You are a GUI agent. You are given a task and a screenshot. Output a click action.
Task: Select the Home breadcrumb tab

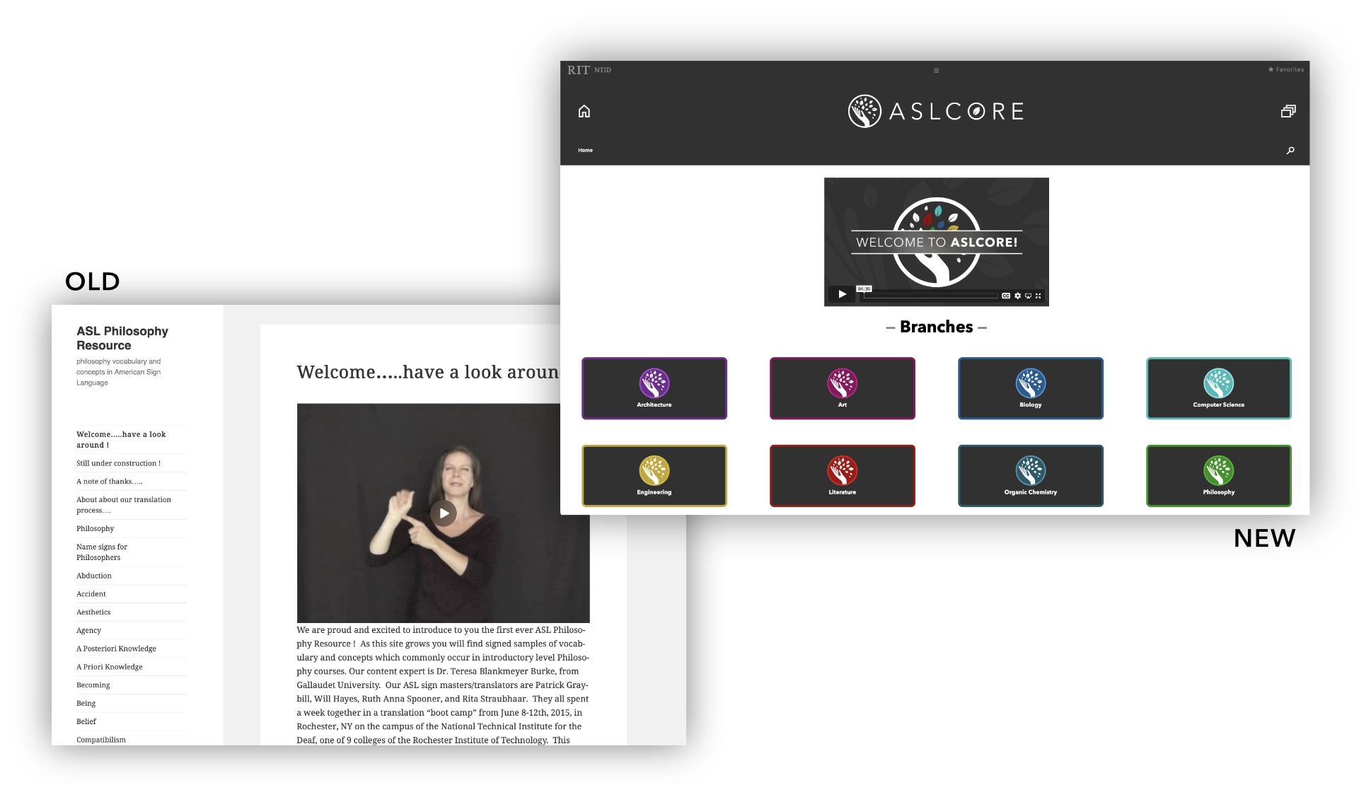pos(585,150)
